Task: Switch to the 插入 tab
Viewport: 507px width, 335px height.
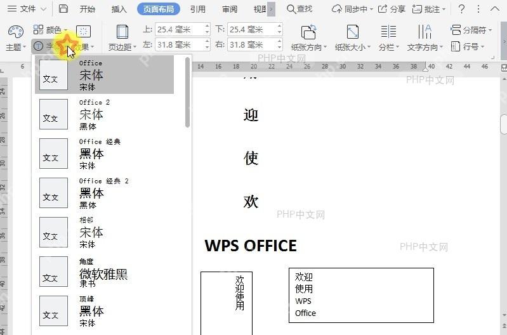Action: coord(119,9)
